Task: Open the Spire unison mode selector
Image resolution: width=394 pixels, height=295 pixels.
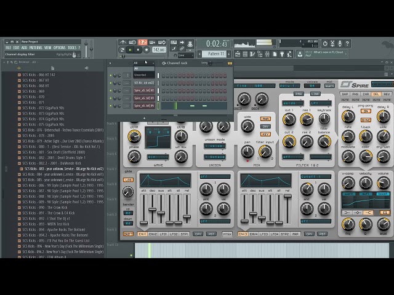Action: 215,146
